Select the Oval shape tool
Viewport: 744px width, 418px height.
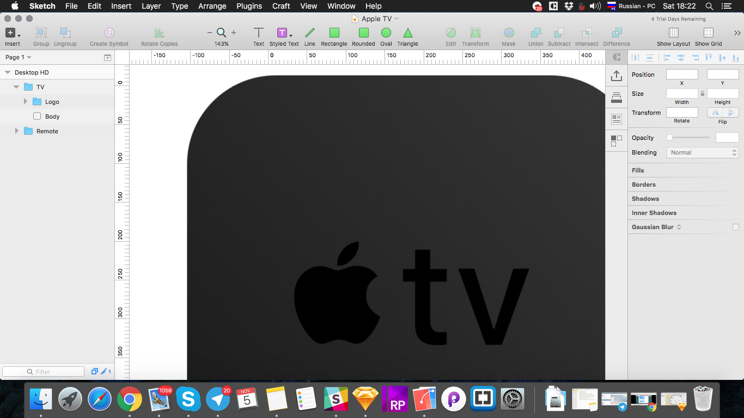pyautogui.click(x=386, y=33)
